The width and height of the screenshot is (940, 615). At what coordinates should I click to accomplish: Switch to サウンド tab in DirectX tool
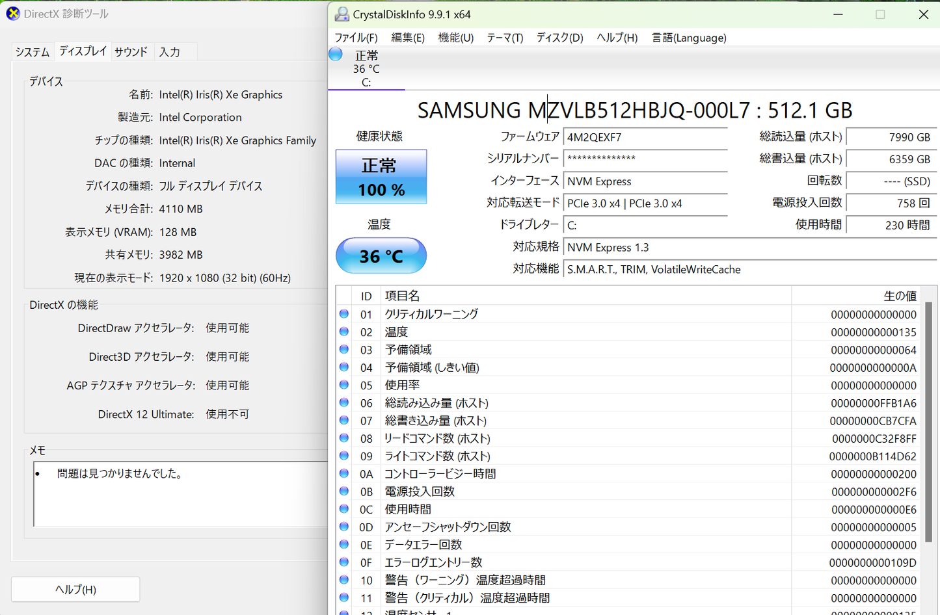click(131, 52)
